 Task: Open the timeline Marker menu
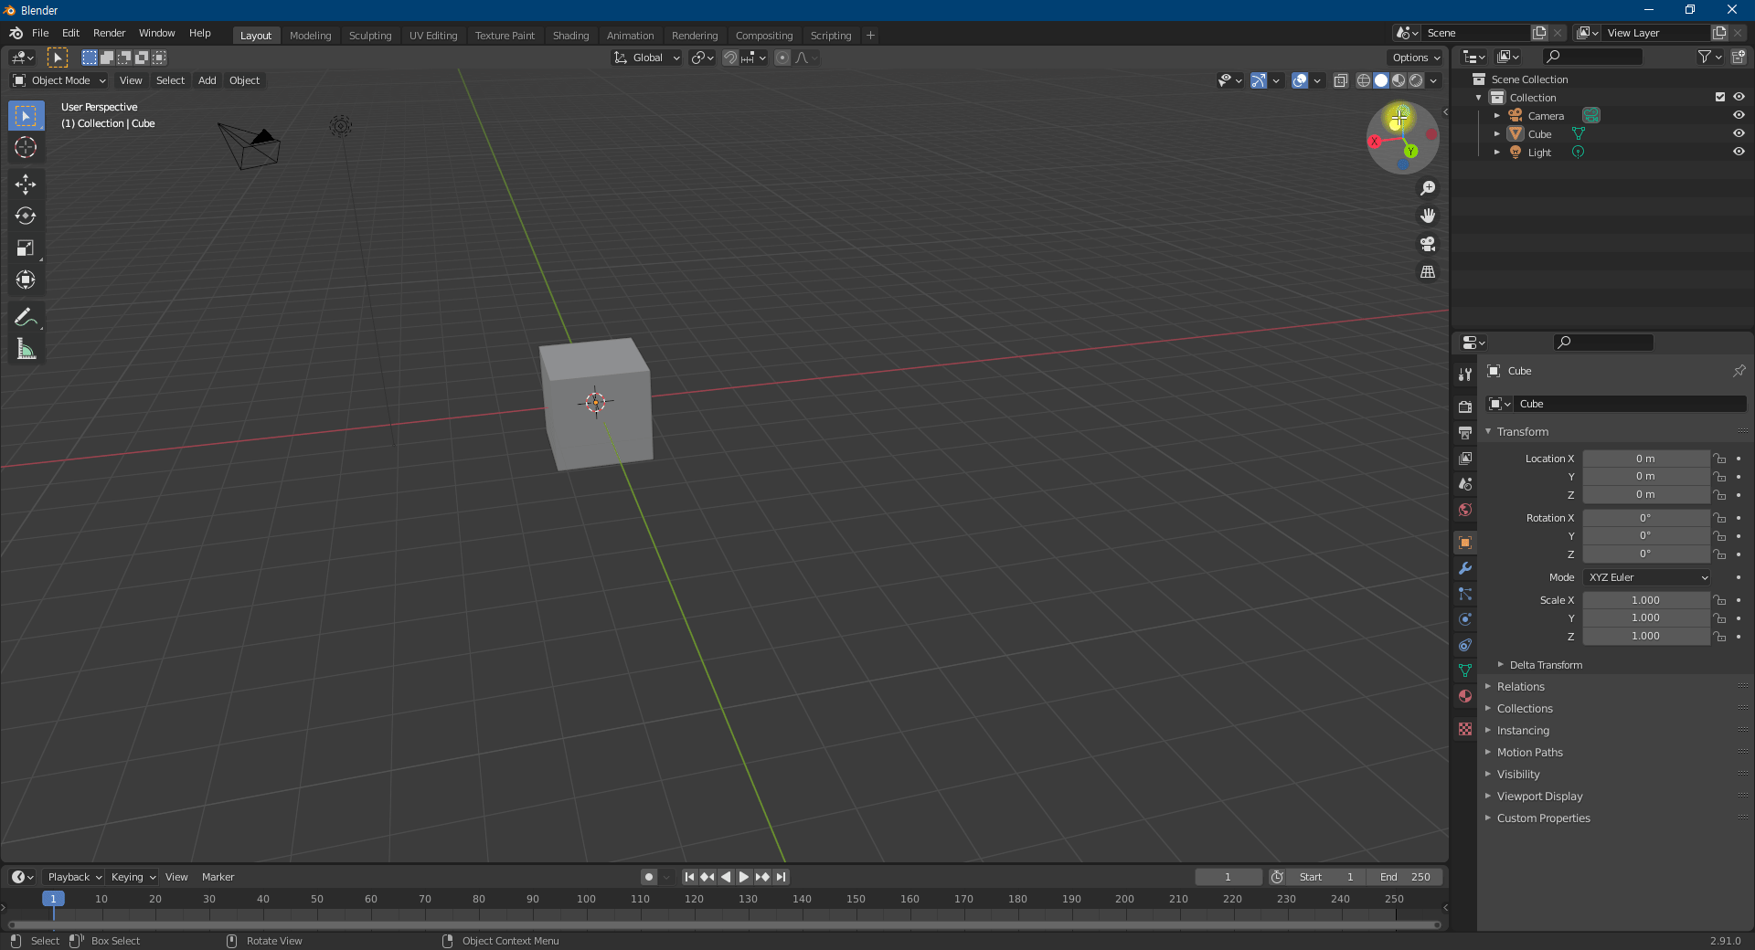click(218, 877)
